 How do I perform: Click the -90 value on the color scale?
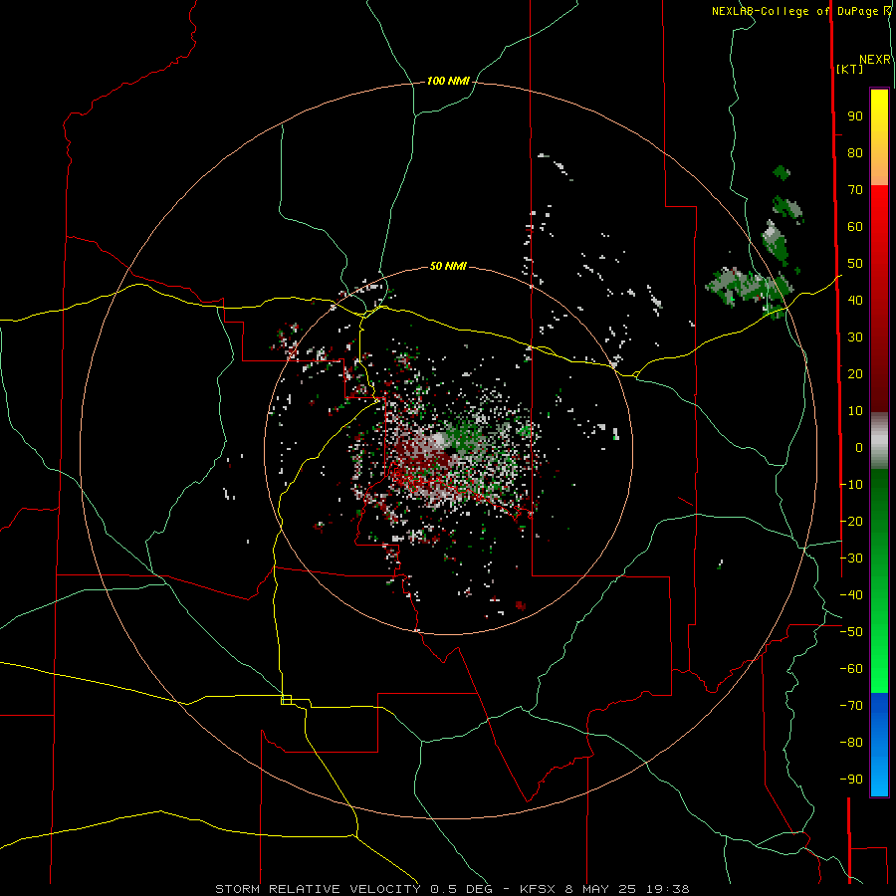(851, 780)
